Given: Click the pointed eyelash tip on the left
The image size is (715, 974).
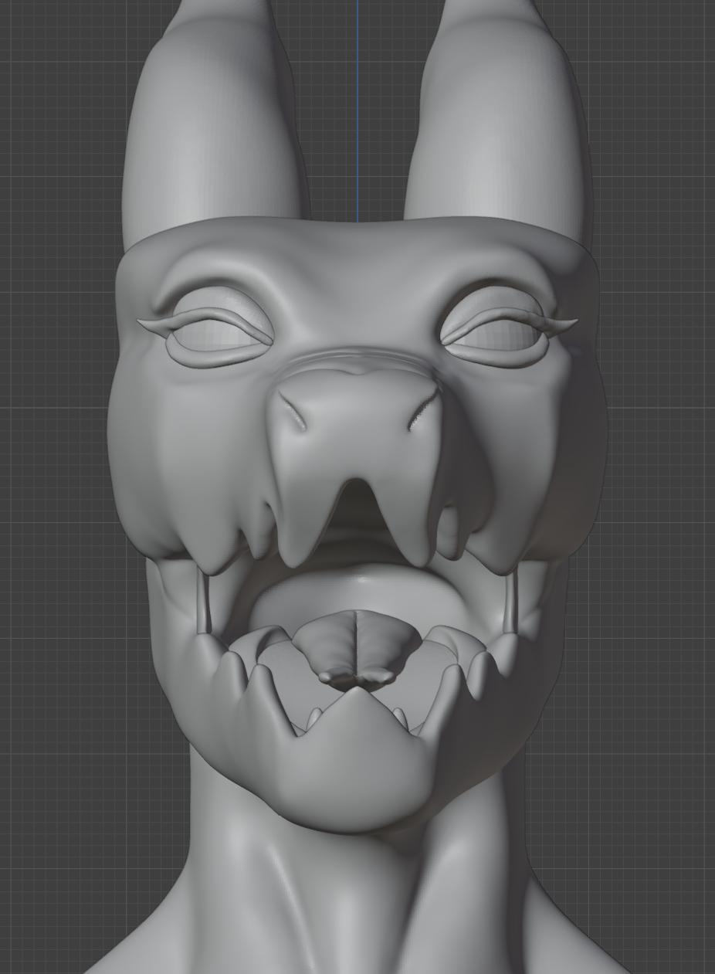Looking at the screenshot, I should coord(142,321).
